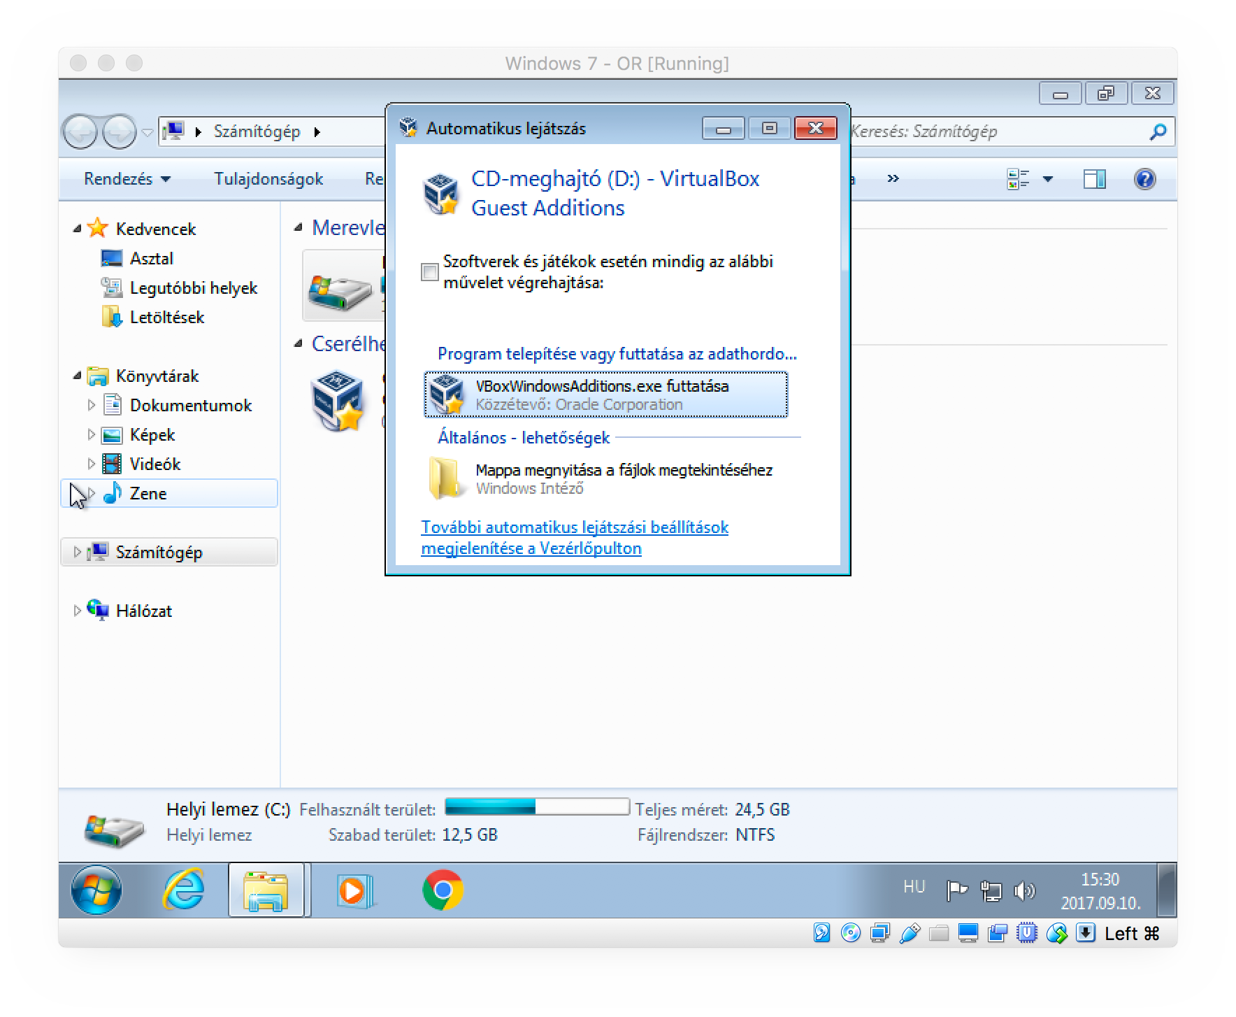Open Windows Media Player from taskbar

(x=354, y=890)
